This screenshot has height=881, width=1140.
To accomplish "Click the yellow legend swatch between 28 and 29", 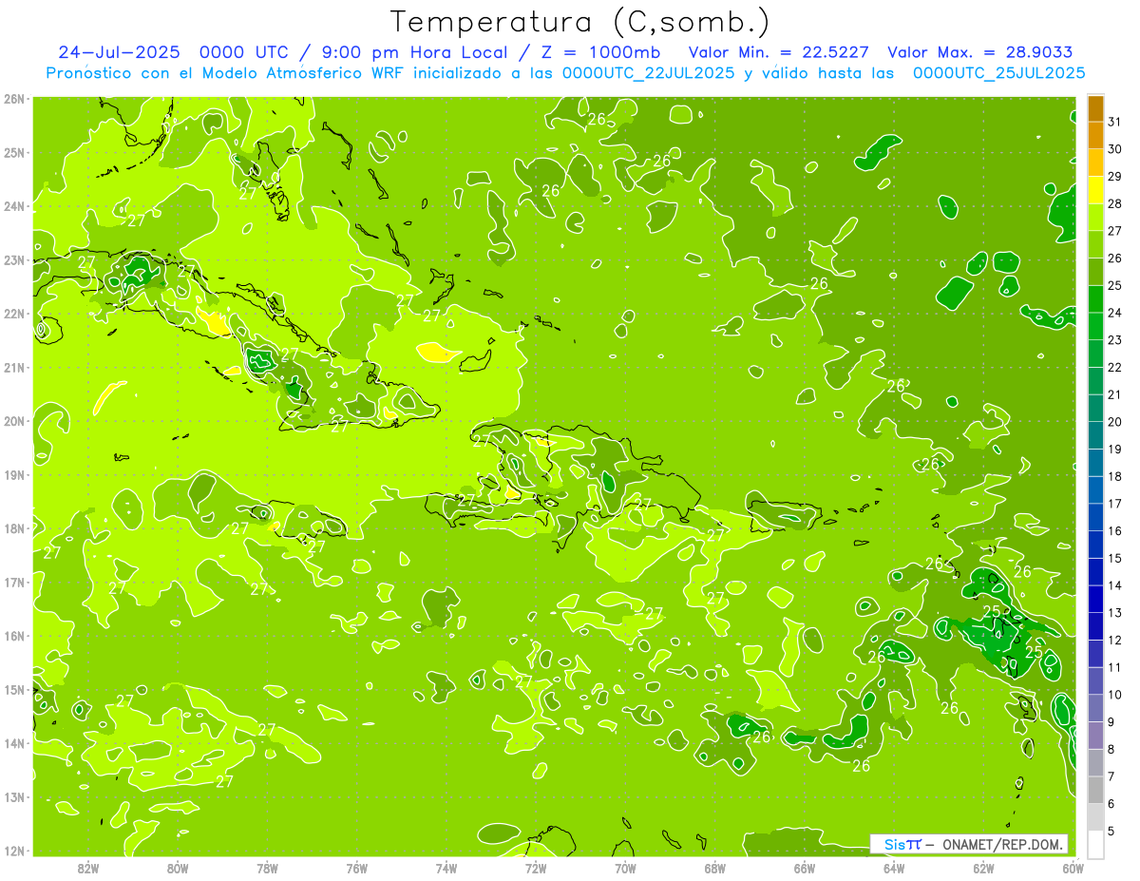I will pos(1095,189).
